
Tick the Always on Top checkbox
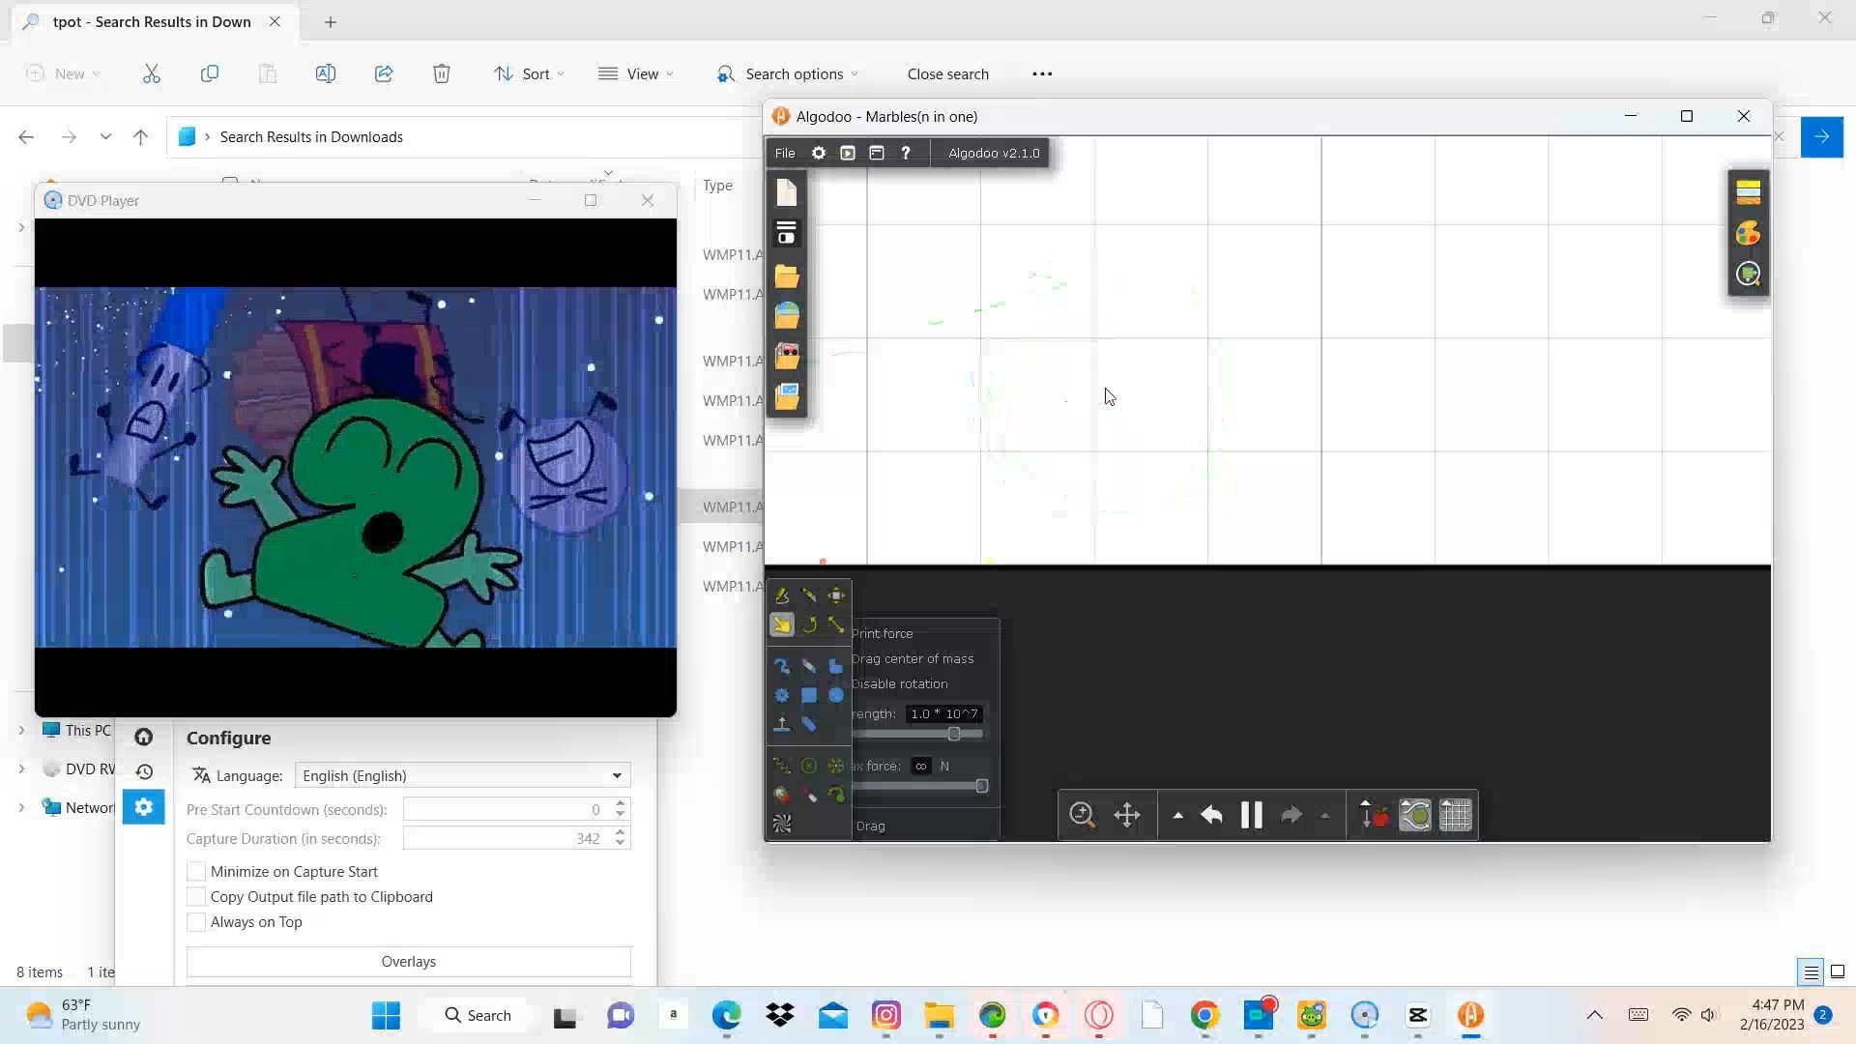click(x=196, y=922)
